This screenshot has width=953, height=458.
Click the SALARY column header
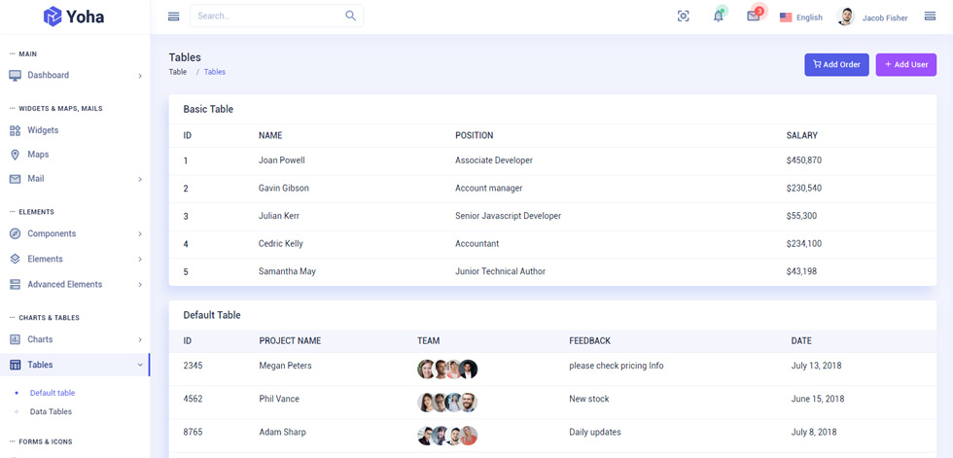tap(801, 135)
